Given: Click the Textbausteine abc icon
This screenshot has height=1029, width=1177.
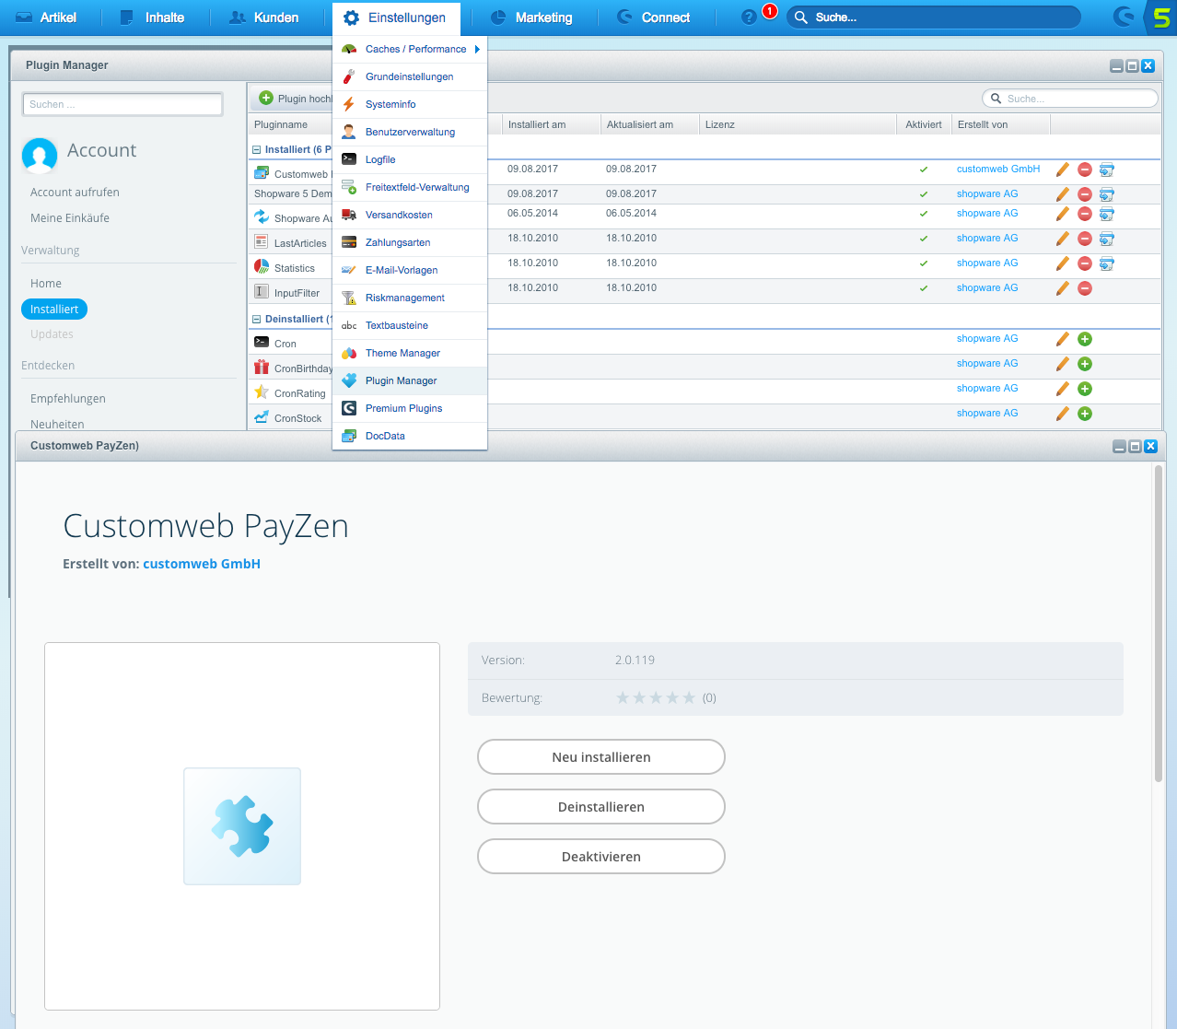Looking at the screenshot, I should (x=349, y=325).
